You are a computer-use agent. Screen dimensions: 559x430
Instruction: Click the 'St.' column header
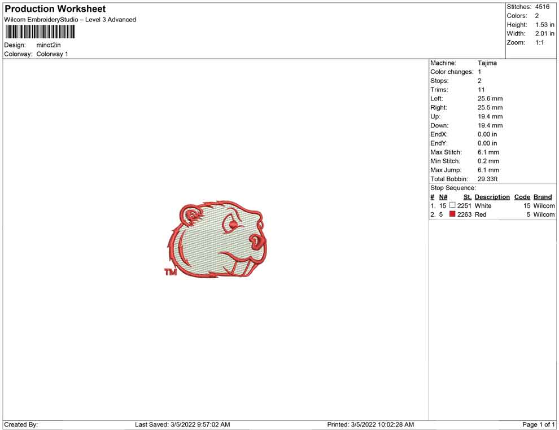tap(468, 197)
